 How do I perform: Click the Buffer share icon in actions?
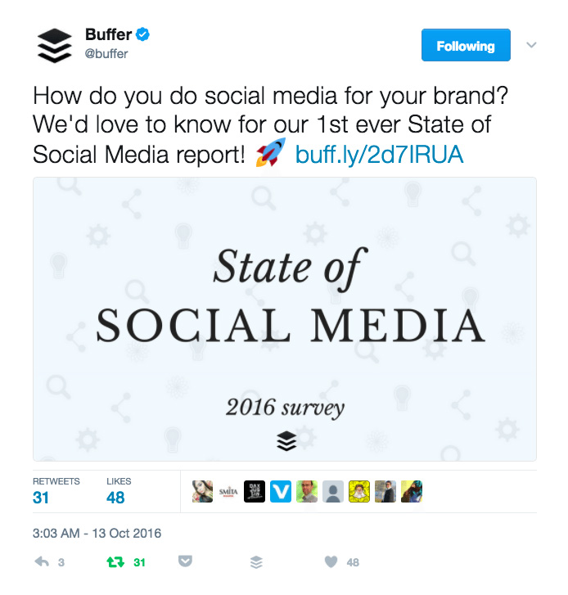pos(256,562)
